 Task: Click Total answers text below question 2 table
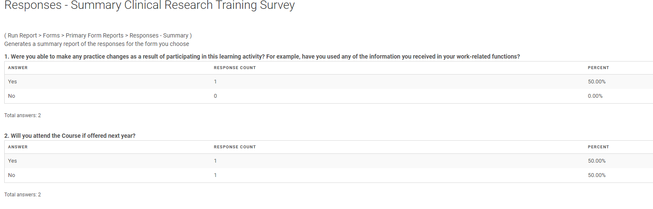[x=22, y=195]
